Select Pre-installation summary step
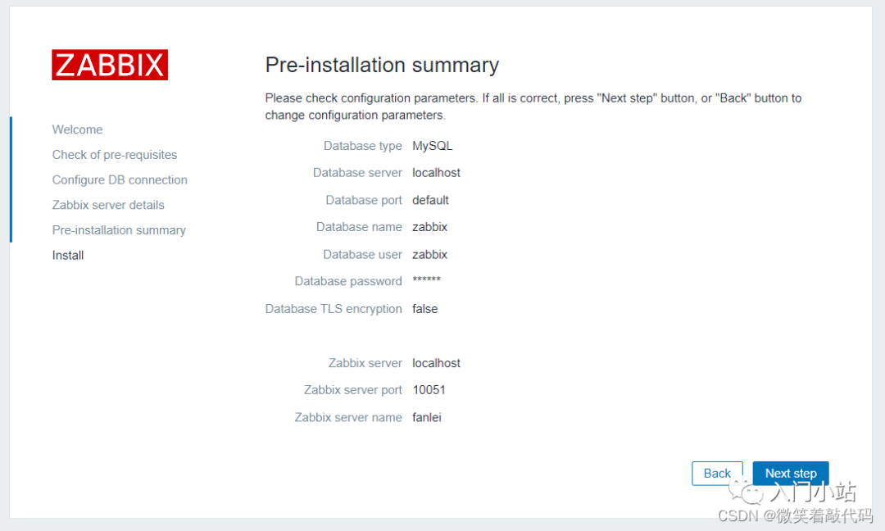 119,229
